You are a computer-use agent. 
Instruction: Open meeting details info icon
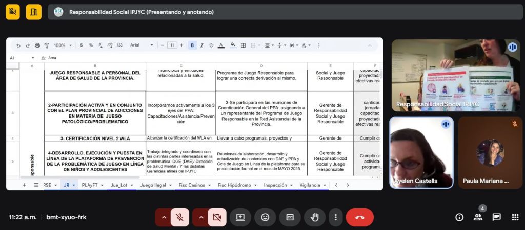click(x=459, y=217)
